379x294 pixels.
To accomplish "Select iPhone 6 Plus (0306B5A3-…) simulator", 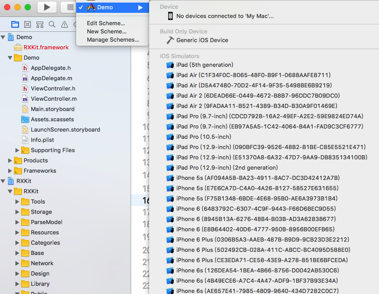I will coord(264,240).
